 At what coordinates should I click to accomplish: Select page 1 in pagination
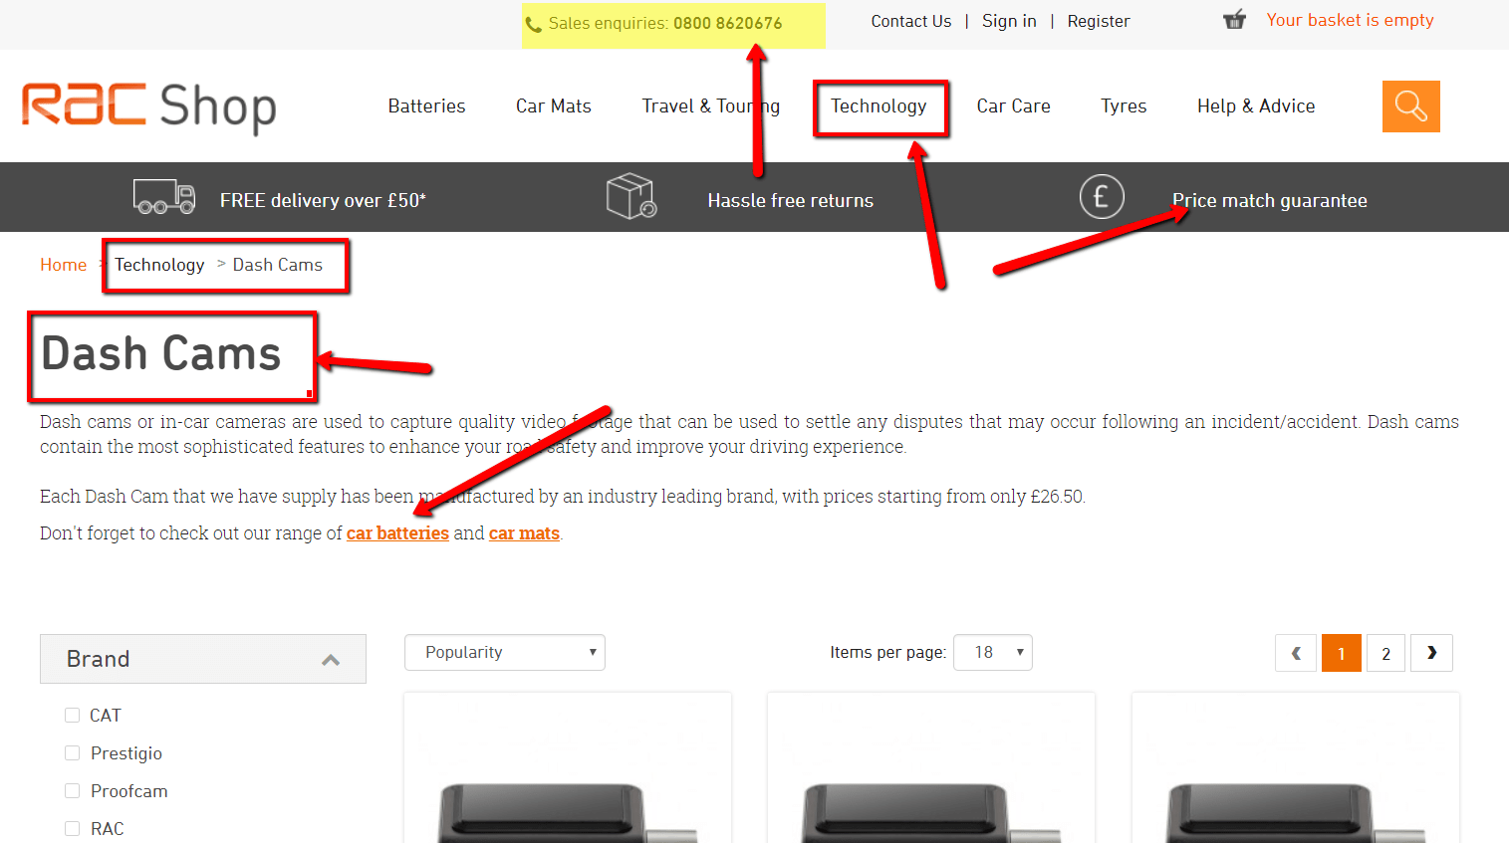pos(1342,653)
